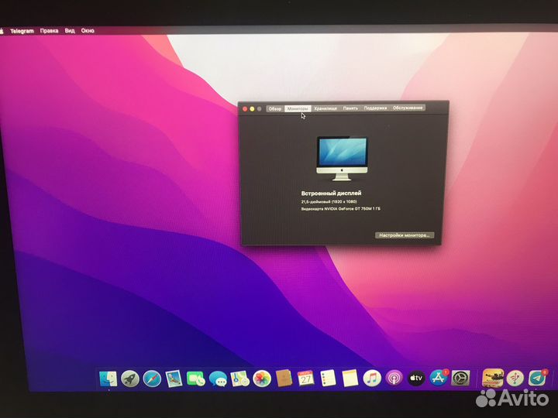Open App Store icon with badge

coord(439,378)
